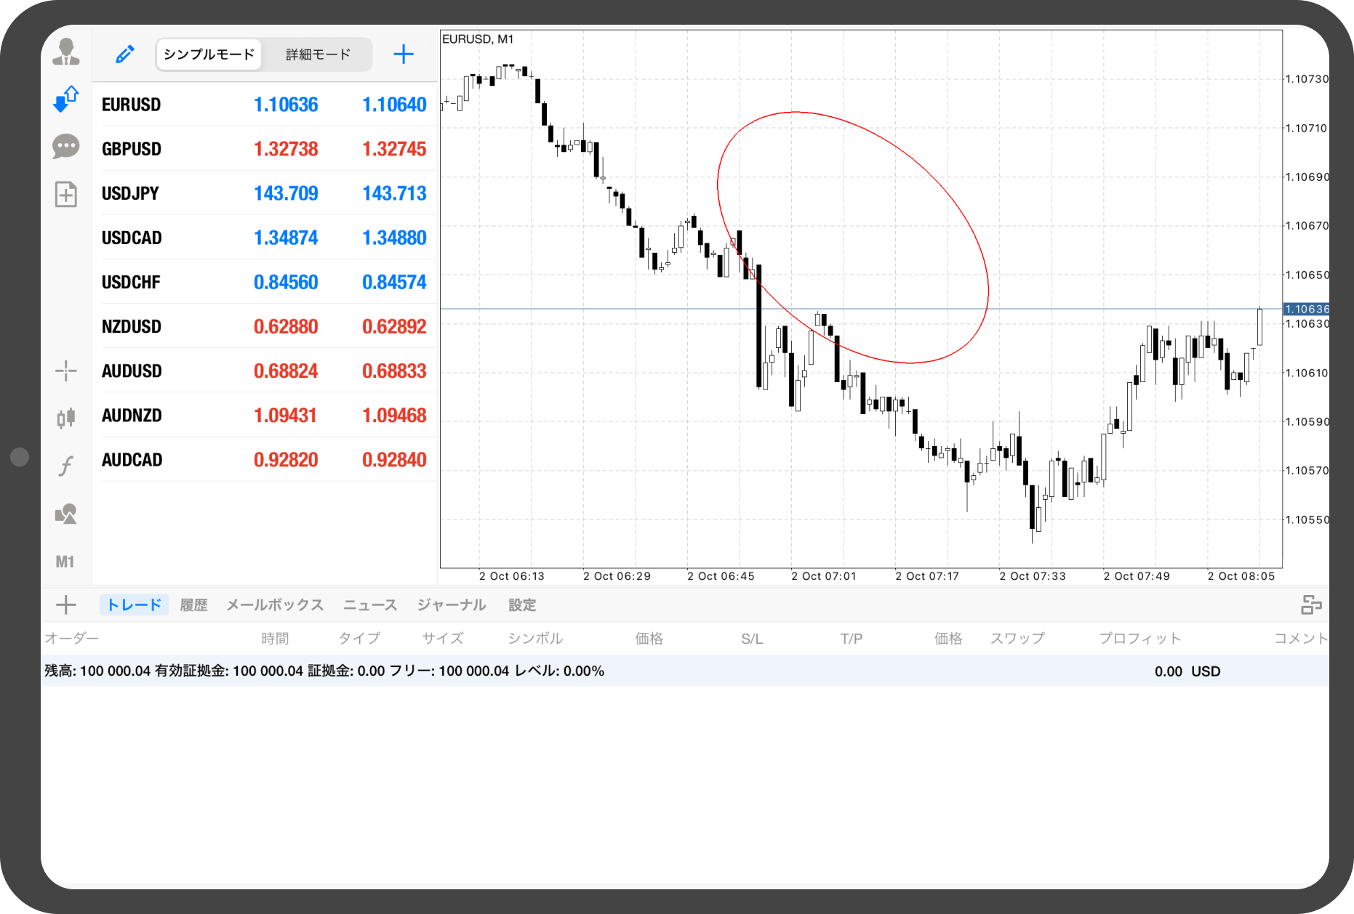Screen dimensions: 1354x914
Task: Toggle the panel layout icon at right
Action: pos(1310,605)
